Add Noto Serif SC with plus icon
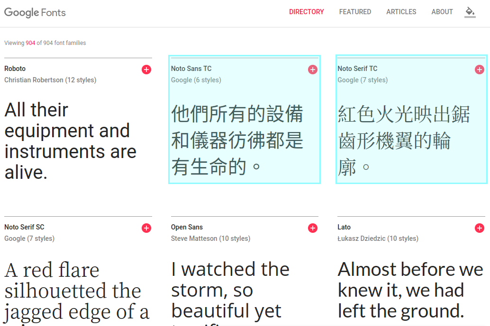The width and height of the screenshot is (490, 326). 146,228
